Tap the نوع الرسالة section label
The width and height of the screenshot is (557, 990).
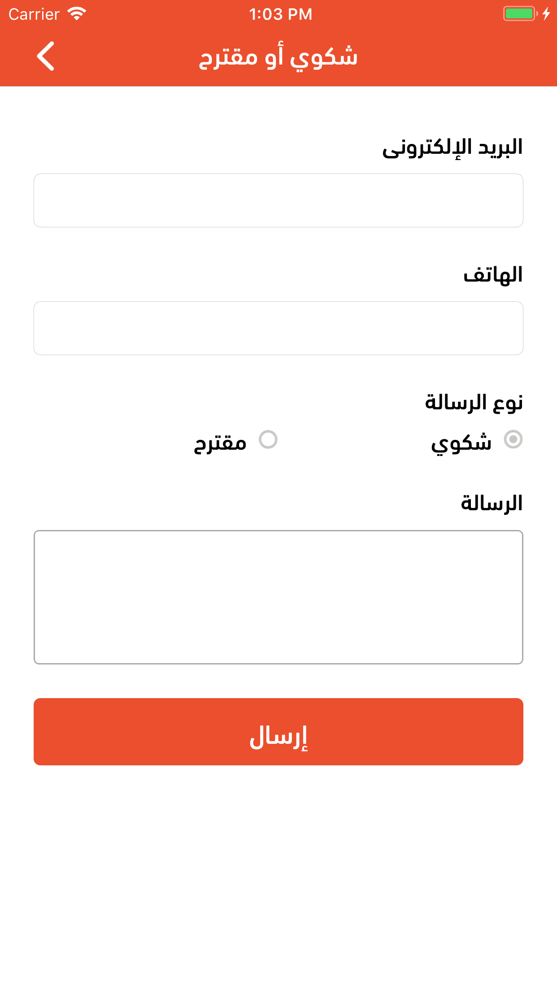coord(474,402)
